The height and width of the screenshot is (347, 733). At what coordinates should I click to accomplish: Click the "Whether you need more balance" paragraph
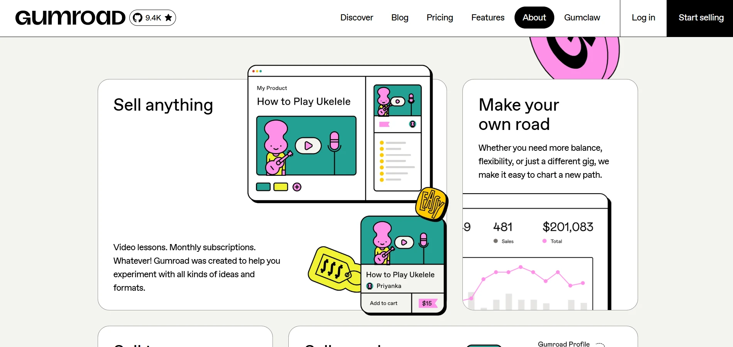coord(544,161)
